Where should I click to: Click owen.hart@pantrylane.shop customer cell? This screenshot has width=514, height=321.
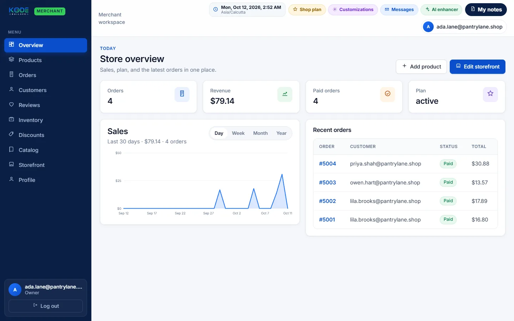pos(385,183)
